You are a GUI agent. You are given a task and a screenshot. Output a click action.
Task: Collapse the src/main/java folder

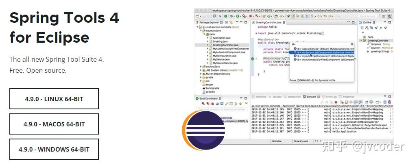[x=201, y=30]
